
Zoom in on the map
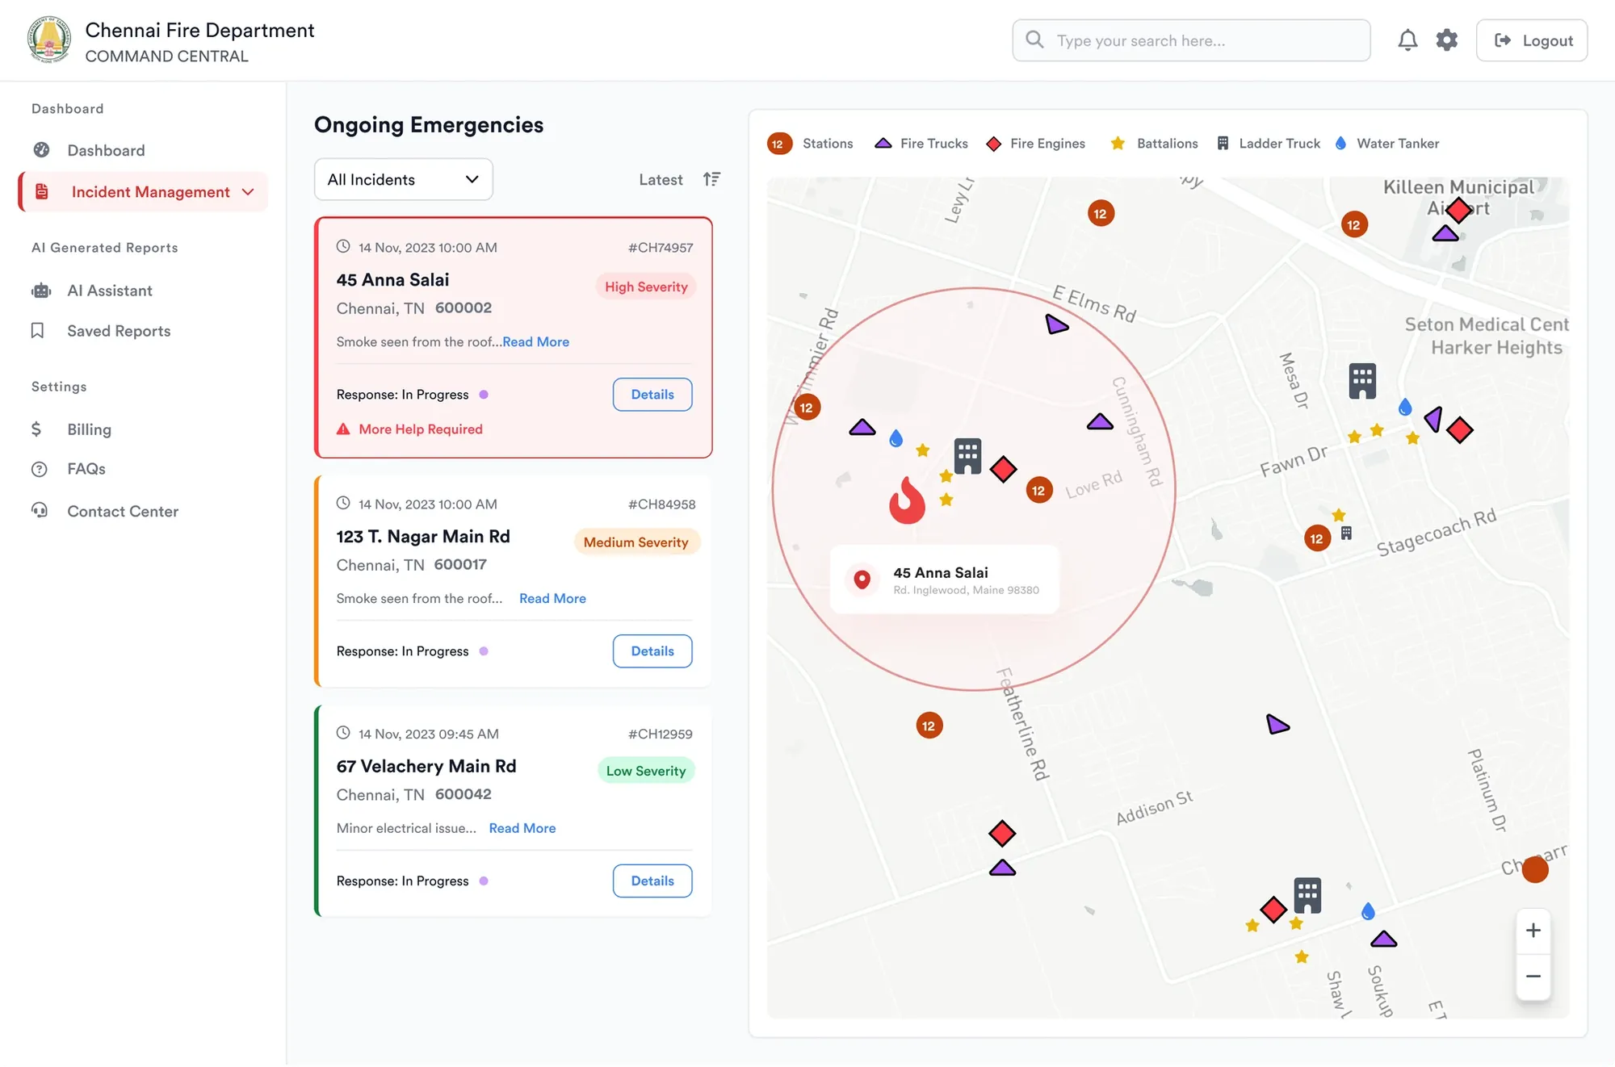[x=1533, y=931]
